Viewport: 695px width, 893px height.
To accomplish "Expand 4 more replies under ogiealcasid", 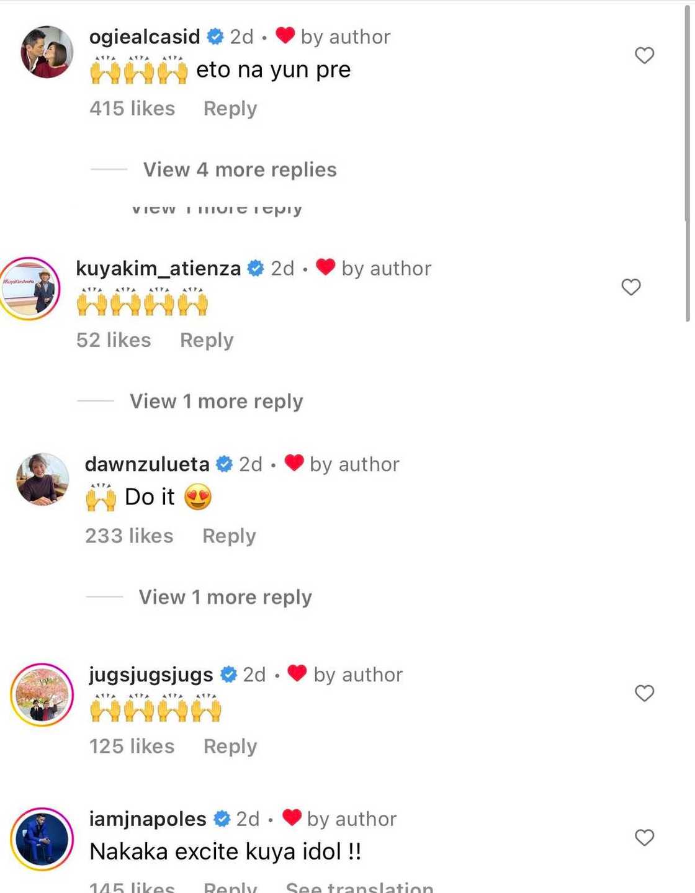I will tap(240, 169).
